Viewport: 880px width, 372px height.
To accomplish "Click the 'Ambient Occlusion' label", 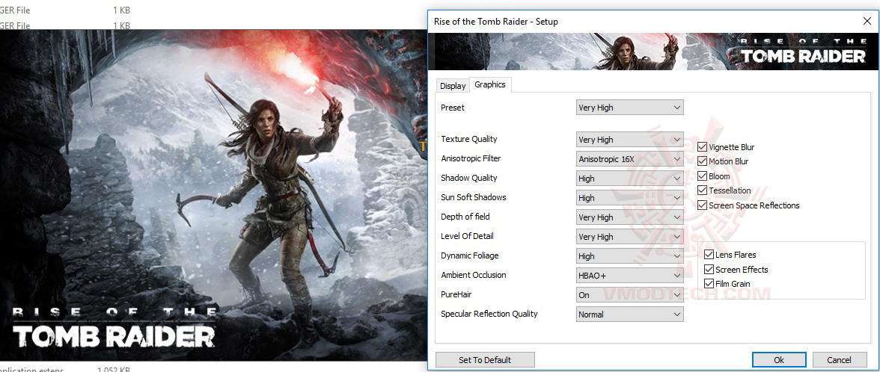I will (x=474, y=275).
